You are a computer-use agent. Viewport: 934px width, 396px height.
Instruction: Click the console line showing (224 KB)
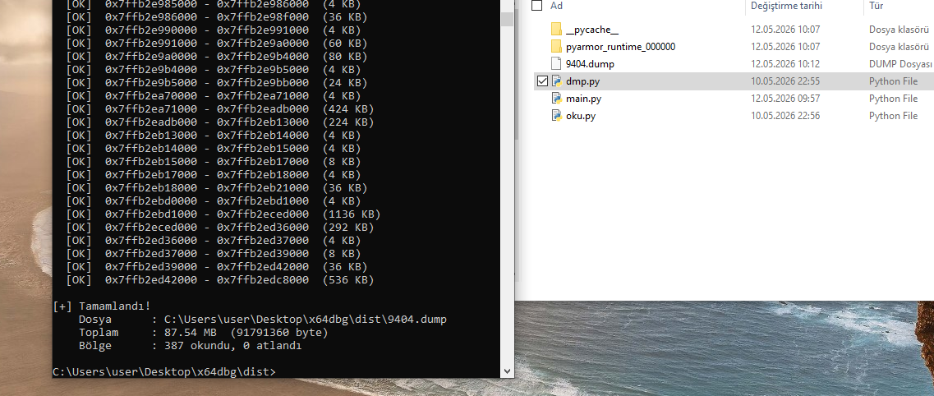[220, 122]
